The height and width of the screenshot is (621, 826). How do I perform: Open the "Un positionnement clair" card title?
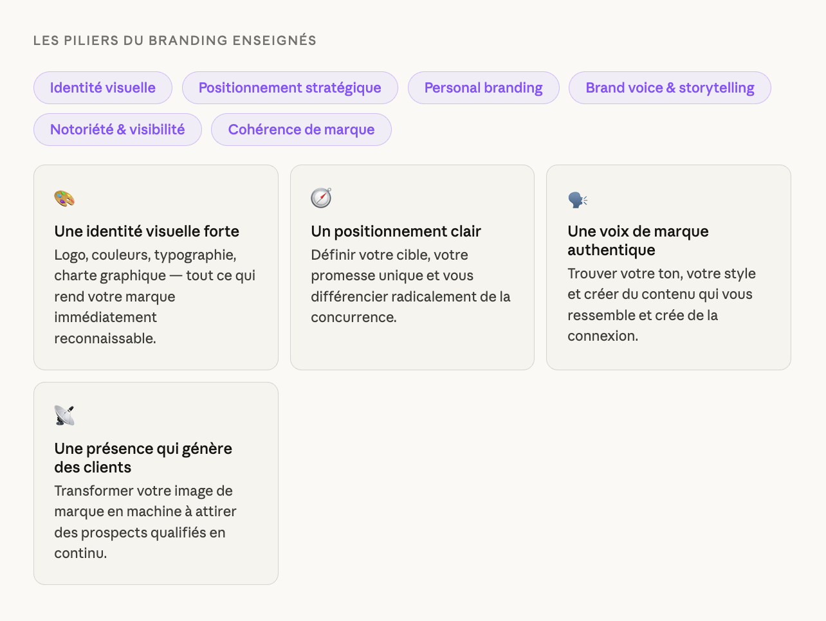point(396,231)
